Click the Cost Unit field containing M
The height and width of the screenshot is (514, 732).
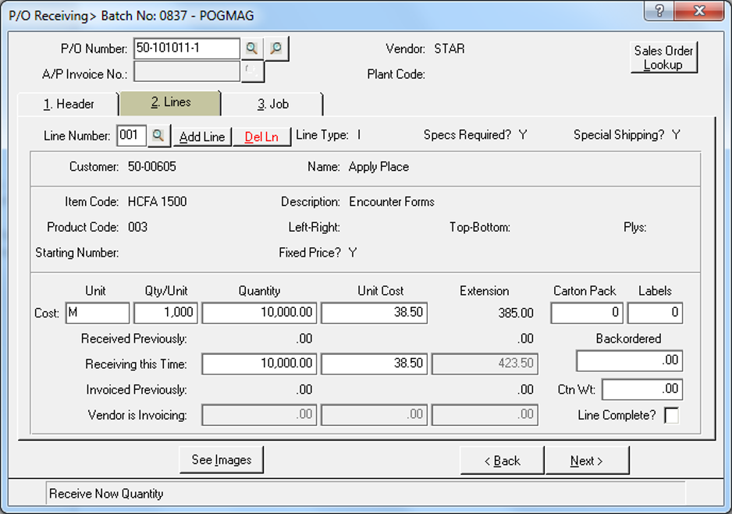(98, 313)
